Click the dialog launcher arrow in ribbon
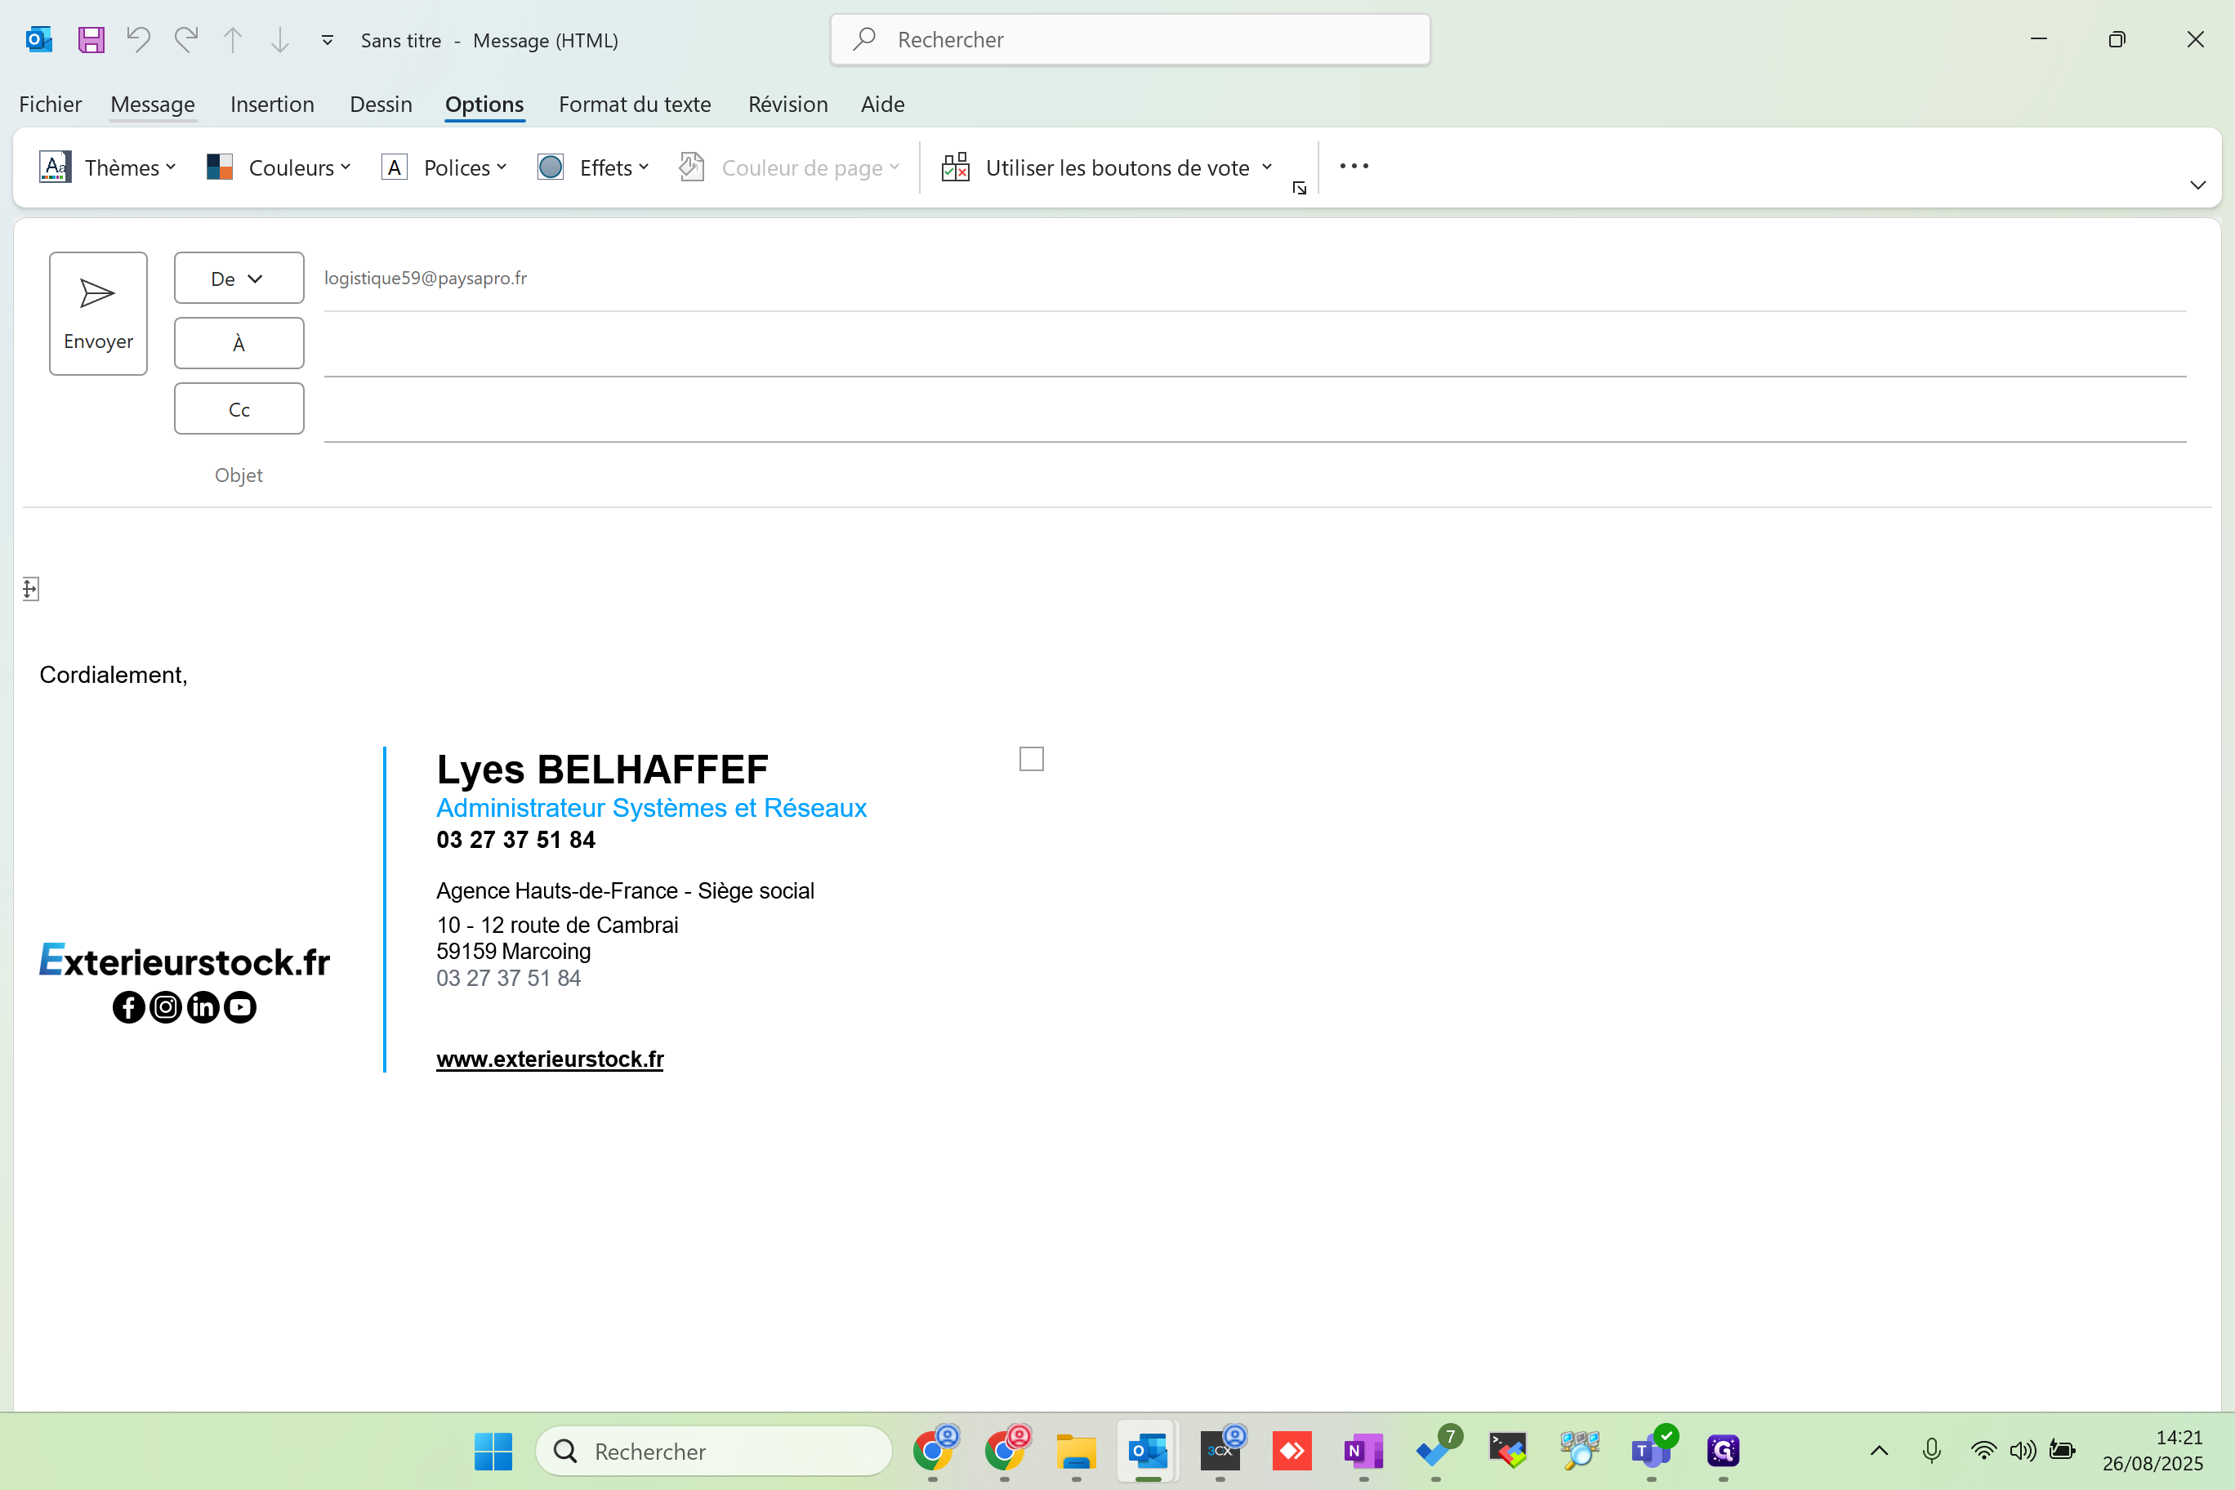This screenshot has height=1490, width=2235. [1299, 188]
